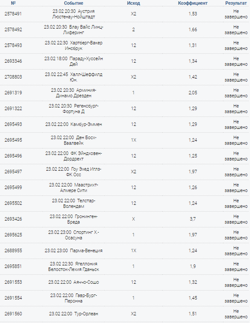Click the Событие column header

73,3
